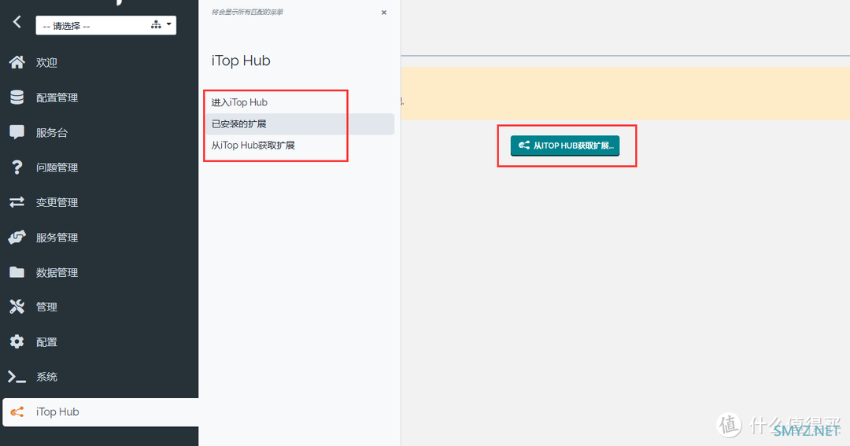
Task: Click the home icon next to 欢迎
Action: (17, 62)
